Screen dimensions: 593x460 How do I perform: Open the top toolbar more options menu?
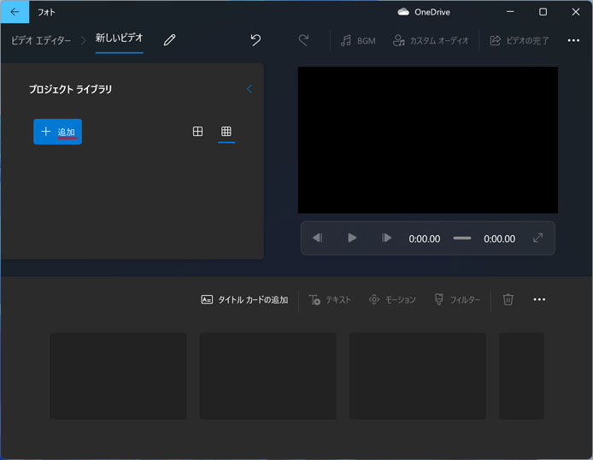click(x=573, y=40)
